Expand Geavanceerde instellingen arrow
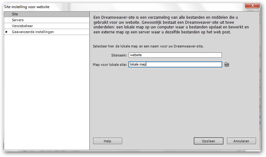The image size is (266, 157). (7, 32)
